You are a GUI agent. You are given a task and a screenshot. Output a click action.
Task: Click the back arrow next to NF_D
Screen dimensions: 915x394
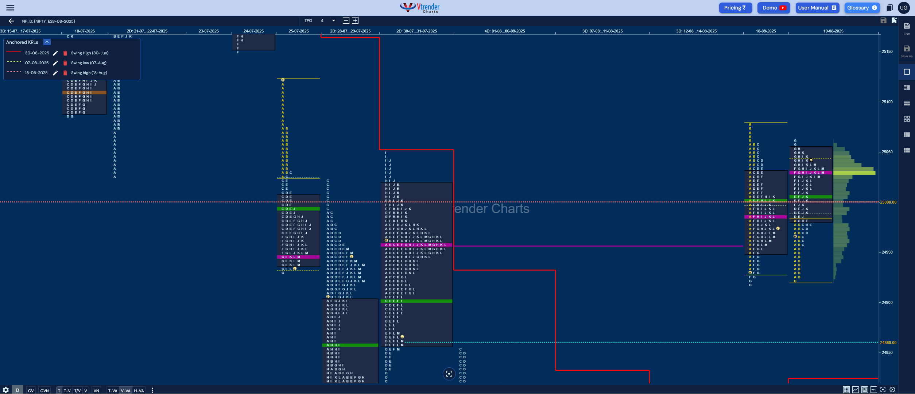[x=11, y=21]
